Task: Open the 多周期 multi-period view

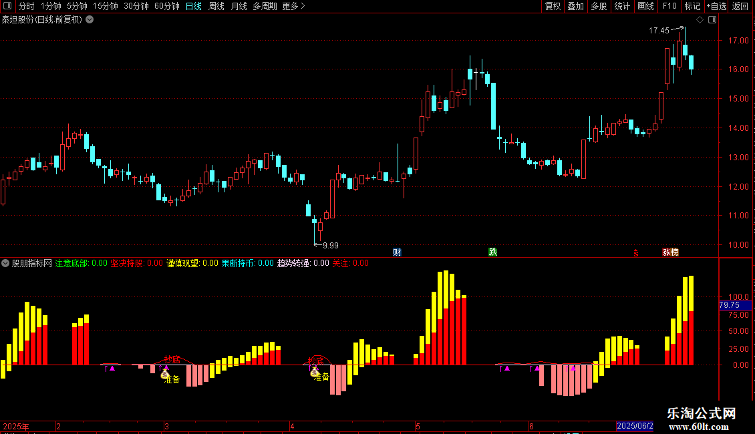Action: [265, 6]
